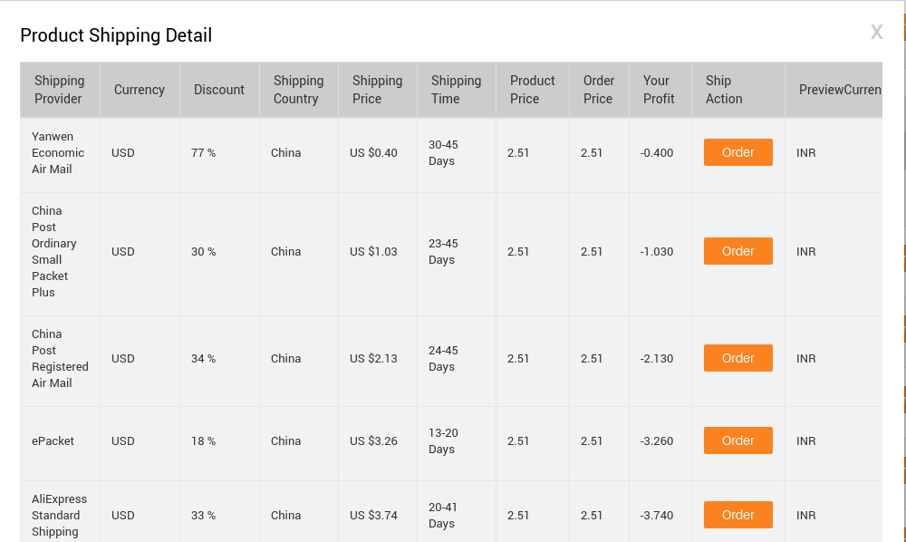Click the Product Price column header

532,90
